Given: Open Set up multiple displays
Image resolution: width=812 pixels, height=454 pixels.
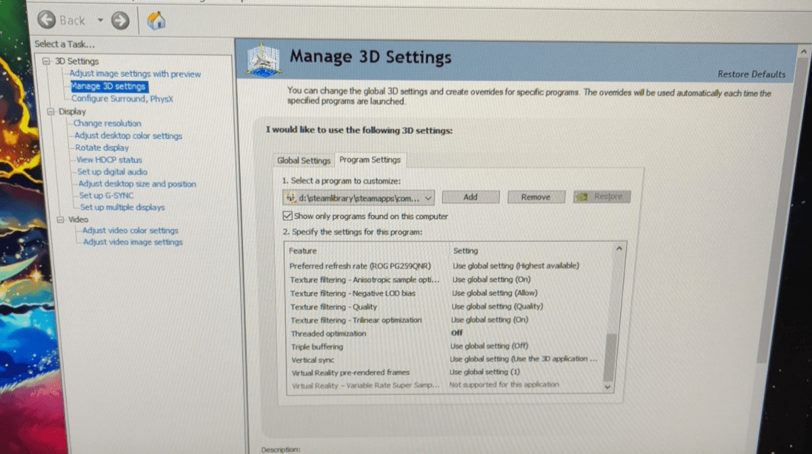Looking at the screenshot, I should tap(122, 207).
